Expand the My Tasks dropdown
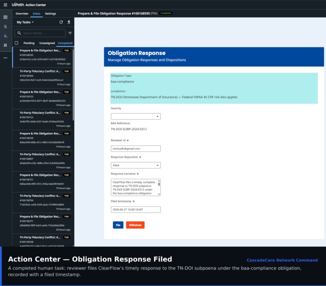The image size is (326, 286). click(x=25, y=22)
